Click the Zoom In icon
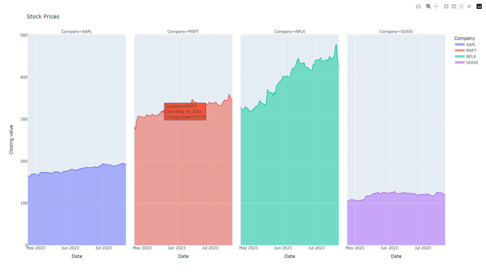 coord(446,6)
